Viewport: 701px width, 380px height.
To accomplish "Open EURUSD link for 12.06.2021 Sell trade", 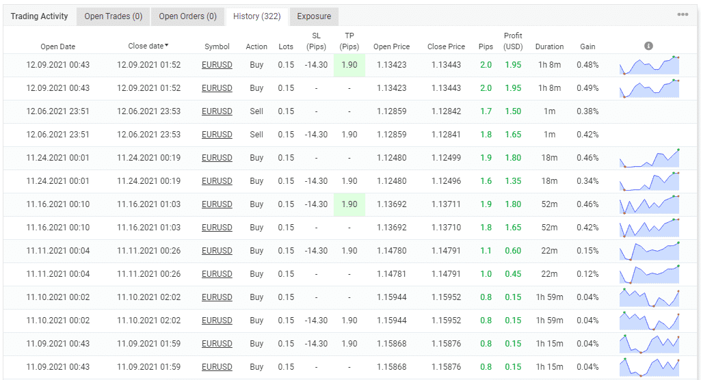I will point(217,111).
